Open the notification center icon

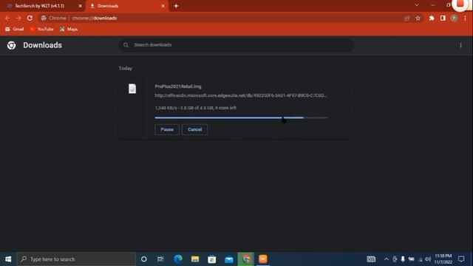(x=461, y=259)
